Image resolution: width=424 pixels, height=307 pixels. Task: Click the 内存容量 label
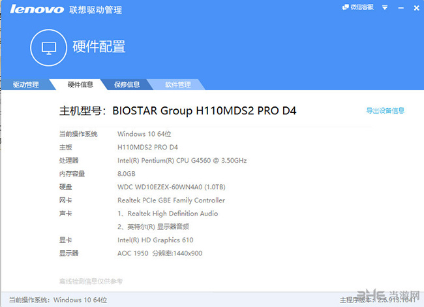pos(72,174)
